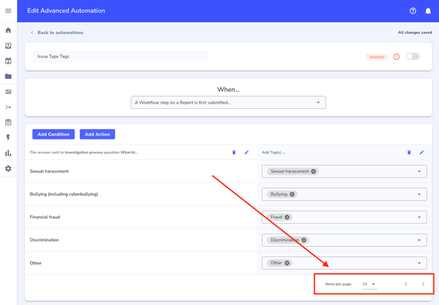Toggle the automation active switch

tap(412, 56)
